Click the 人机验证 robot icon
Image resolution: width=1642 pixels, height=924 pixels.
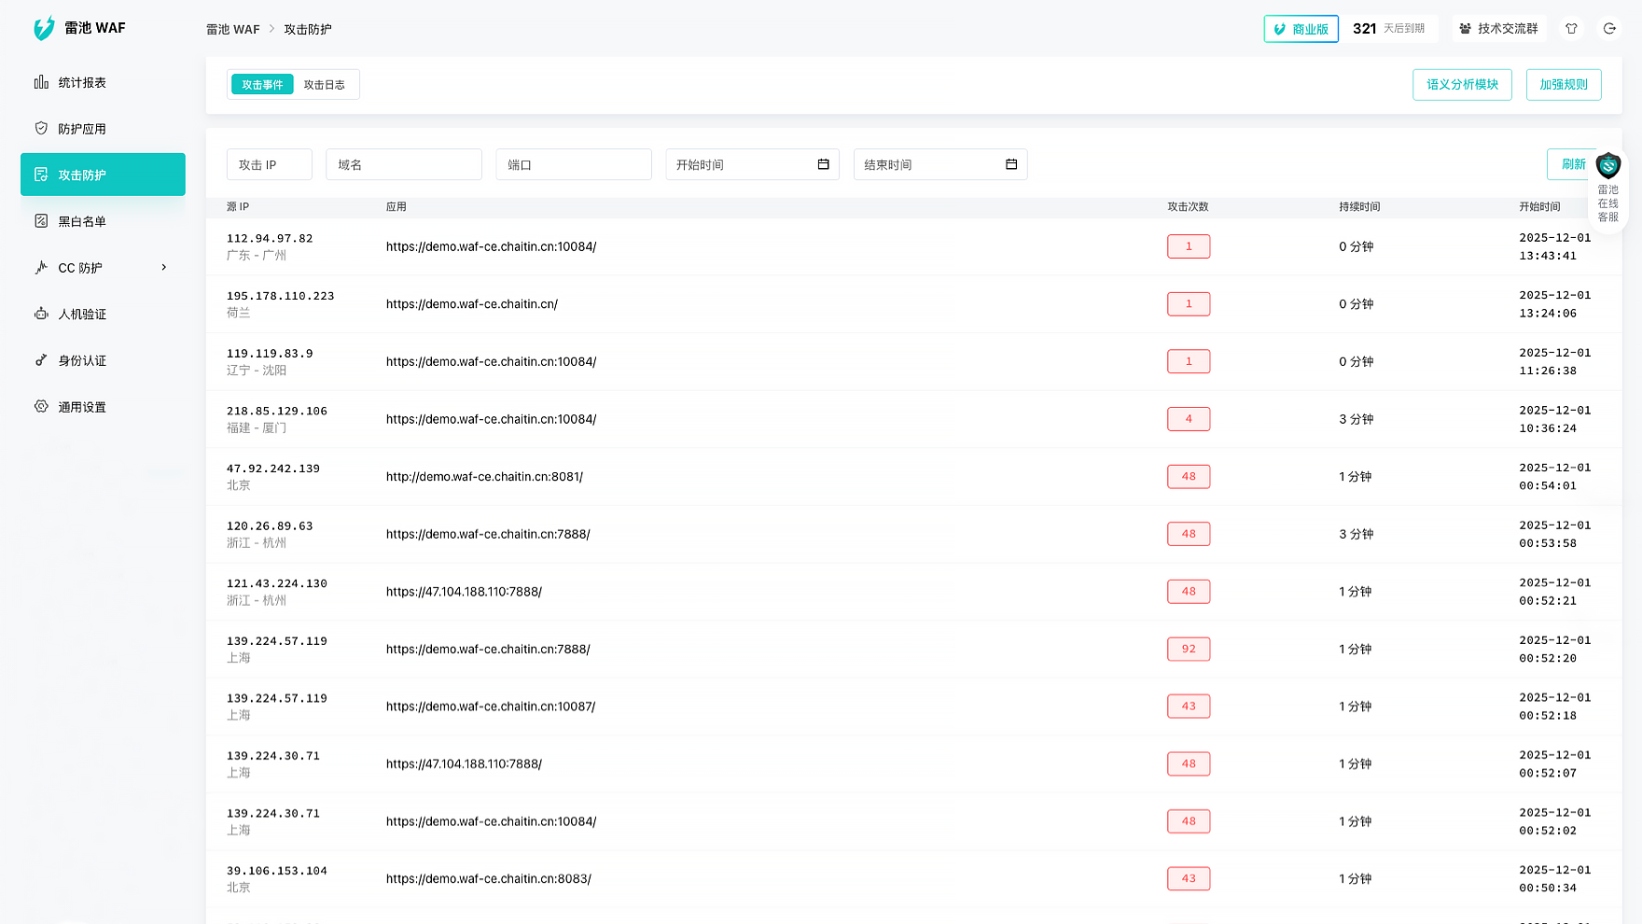(x=41, y=314)
